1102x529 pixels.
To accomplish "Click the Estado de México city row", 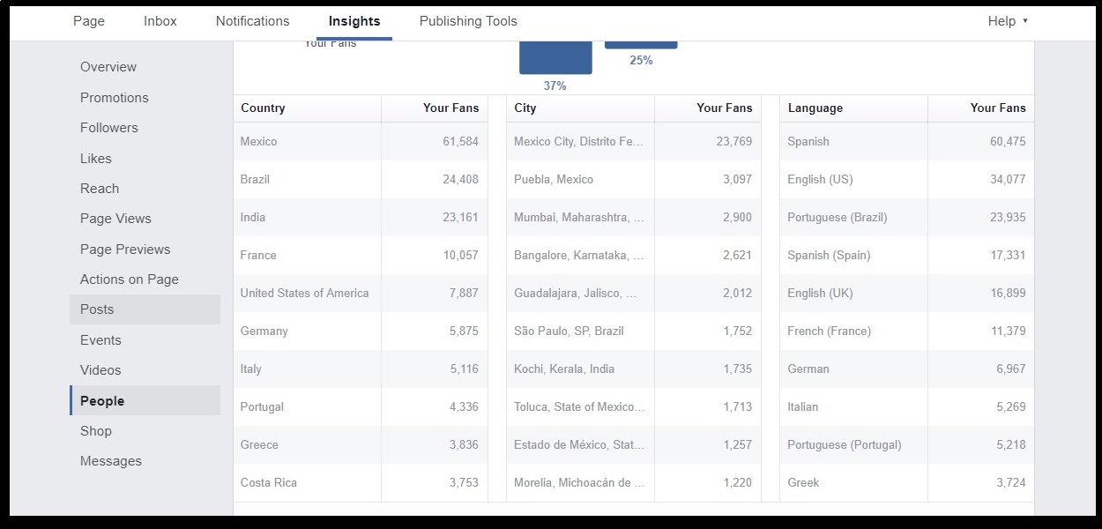I will click(634, 444).
